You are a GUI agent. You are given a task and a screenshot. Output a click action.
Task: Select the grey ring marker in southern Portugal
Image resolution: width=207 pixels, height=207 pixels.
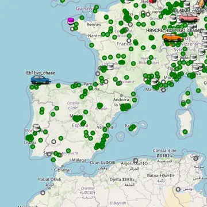click(53, 141)
